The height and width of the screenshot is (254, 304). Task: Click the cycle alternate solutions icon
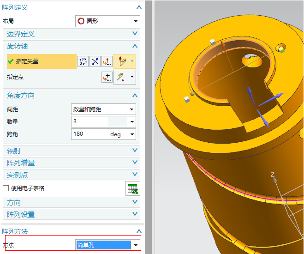click(83, 61)
